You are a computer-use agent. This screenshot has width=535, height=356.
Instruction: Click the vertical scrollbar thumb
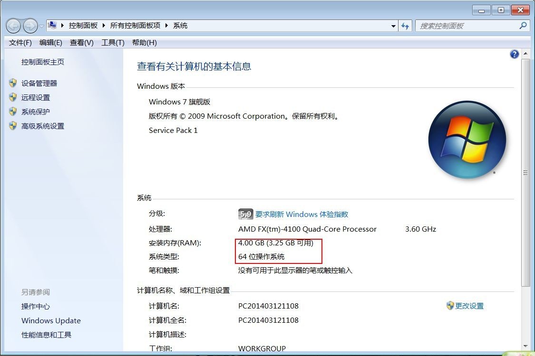pyautogui.click(x=525, y=173)
